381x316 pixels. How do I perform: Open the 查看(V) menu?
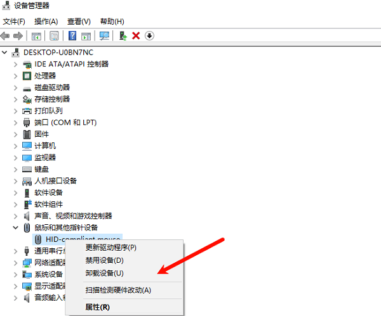[x=79, y=22]
